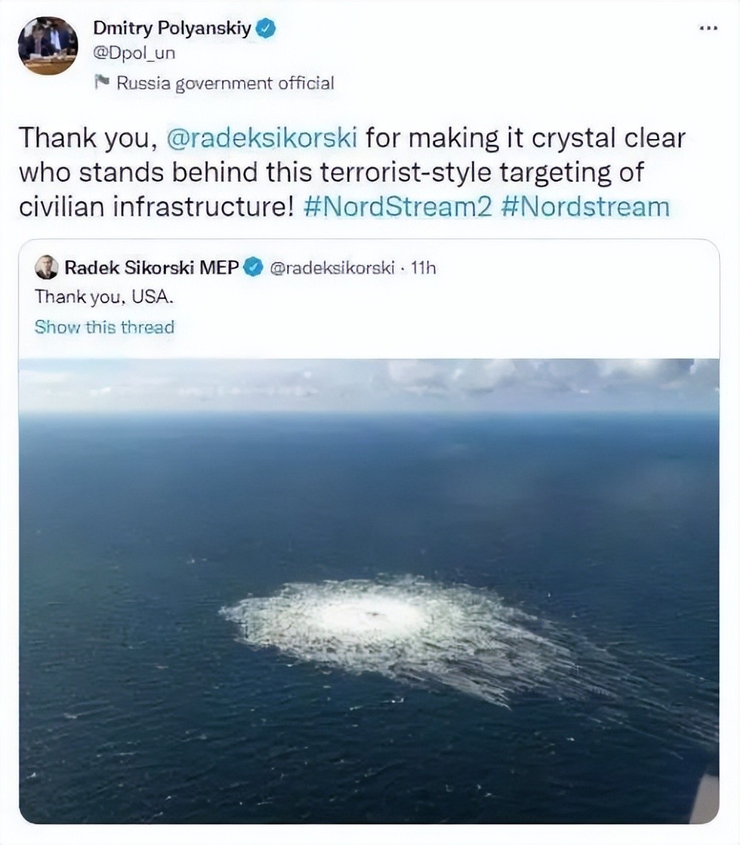Click the word "infrastructure!" in tweet body
The width and height of the screenshot is (740, 845).
(x=202, y=206)
